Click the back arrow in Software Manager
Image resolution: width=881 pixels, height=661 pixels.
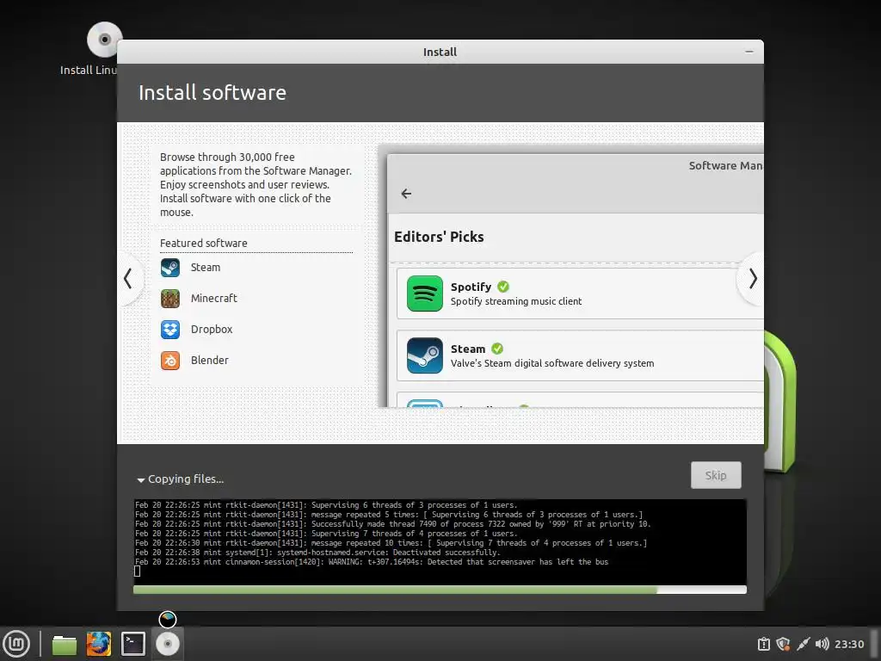point(406,194)
